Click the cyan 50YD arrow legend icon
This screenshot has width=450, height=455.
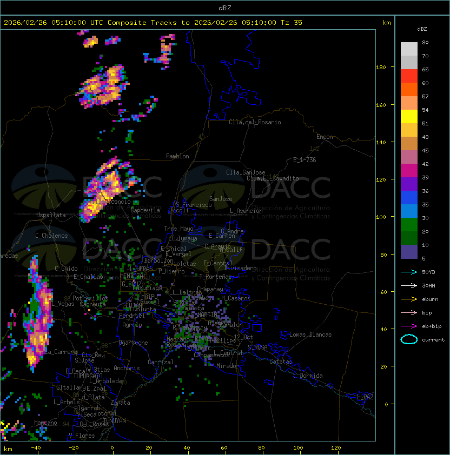(x=409, y=272)
